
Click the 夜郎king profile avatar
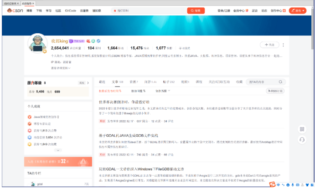tap(37, 43)
